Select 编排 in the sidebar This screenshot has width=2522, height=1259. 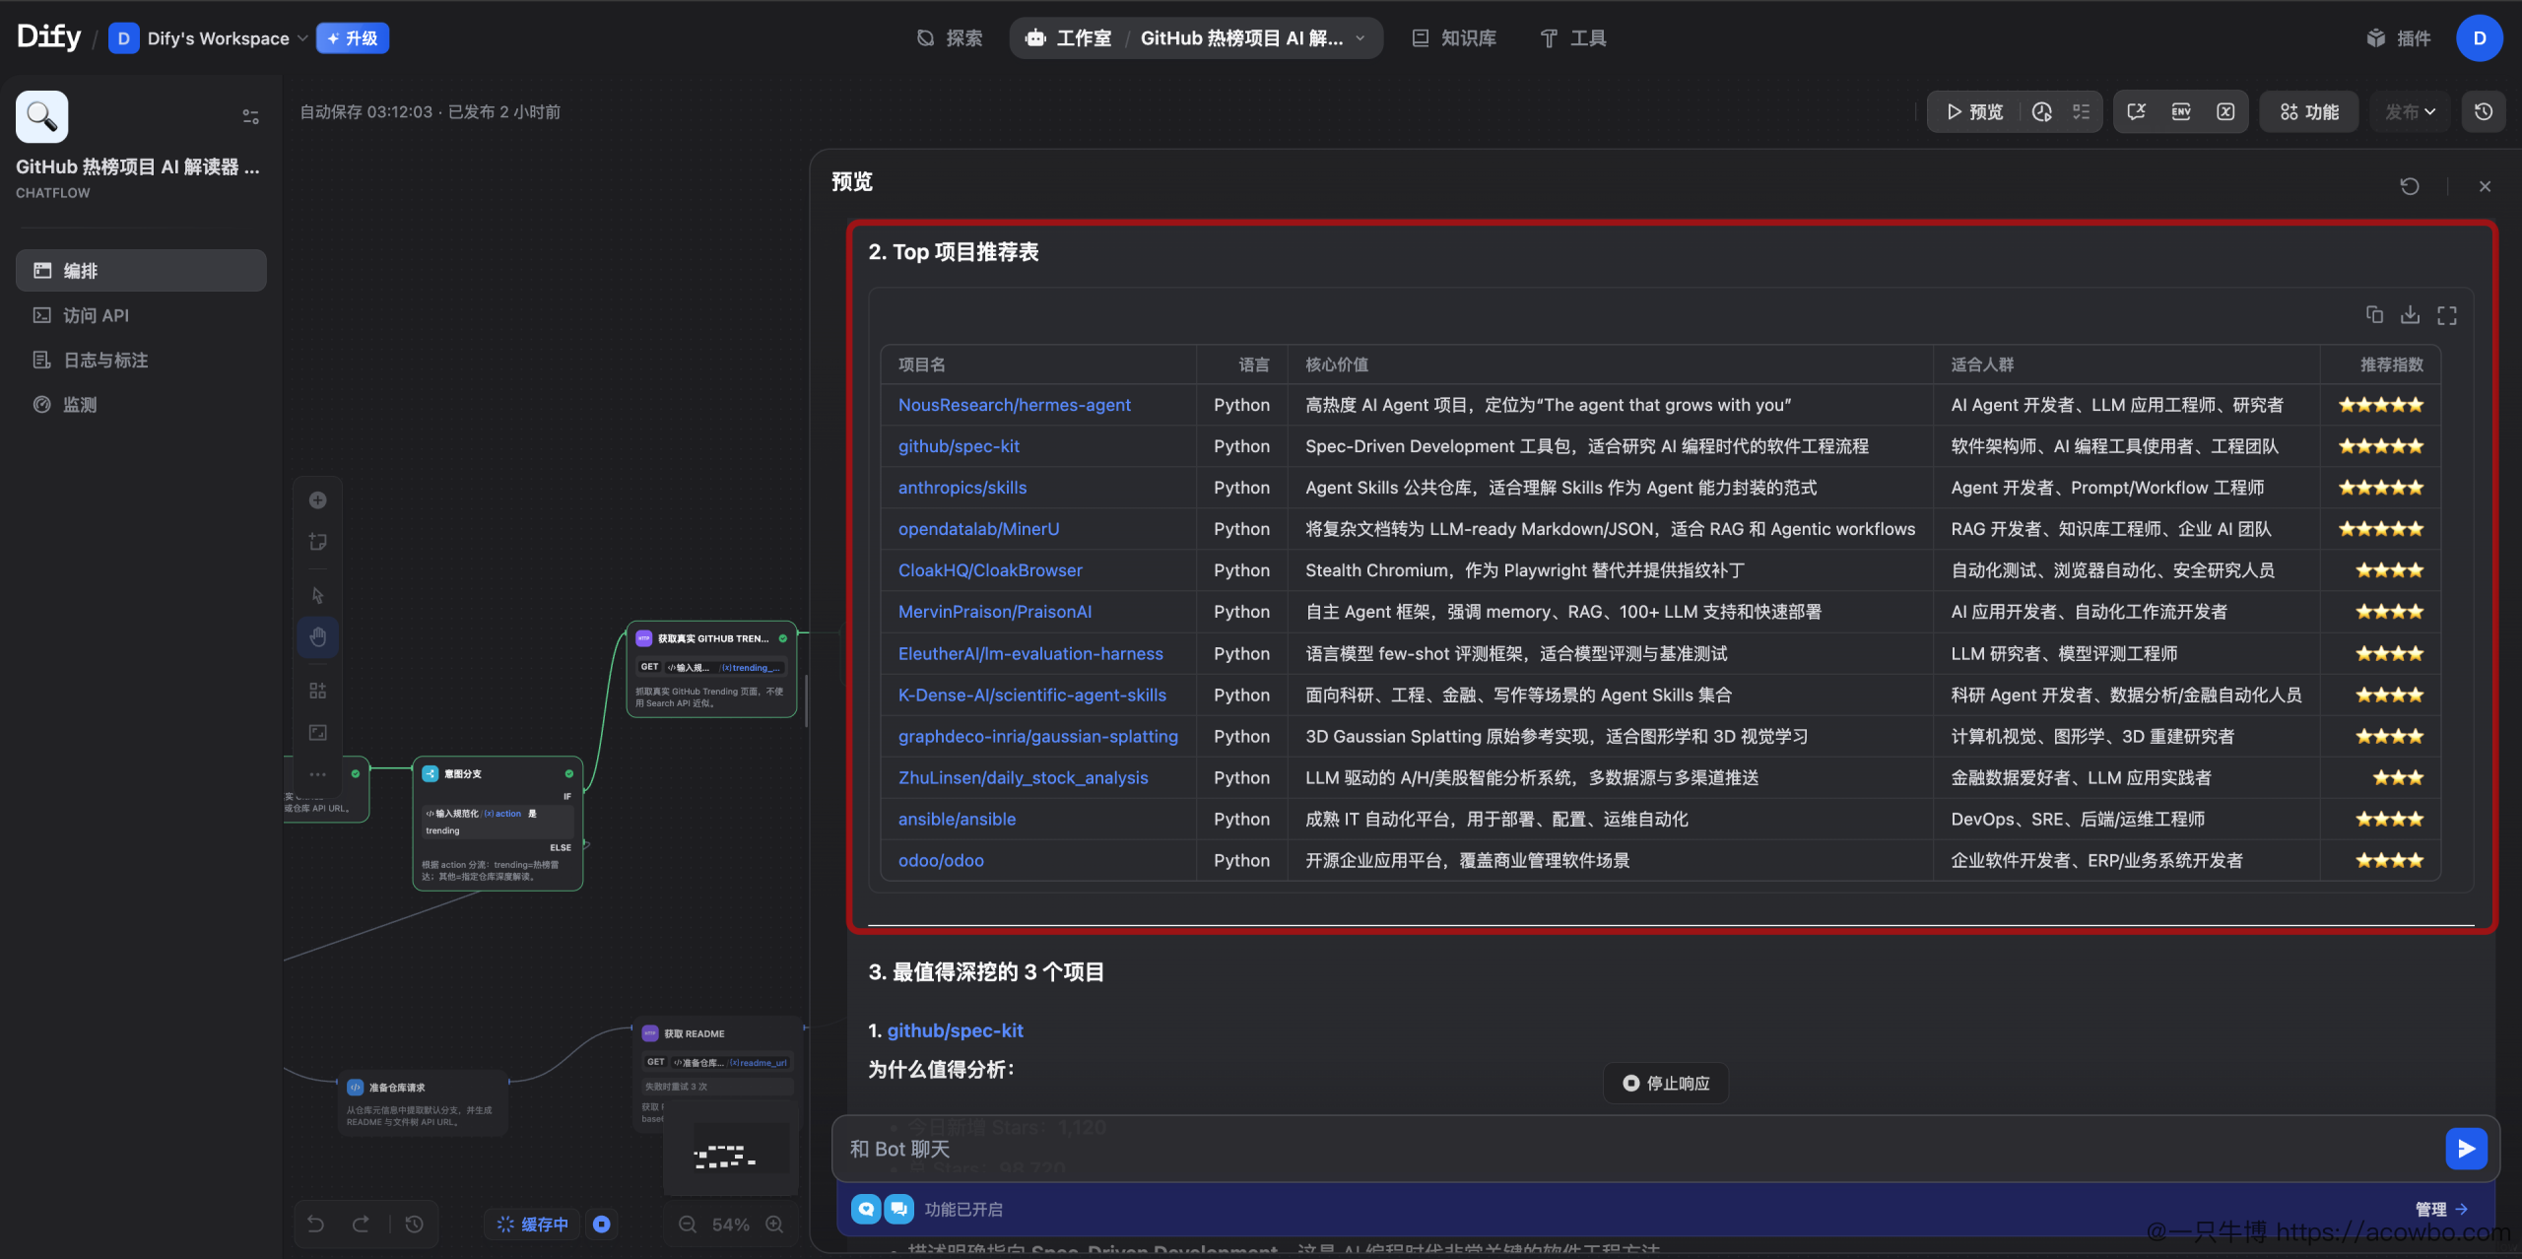pyautogui.click(x=141, y=270)
